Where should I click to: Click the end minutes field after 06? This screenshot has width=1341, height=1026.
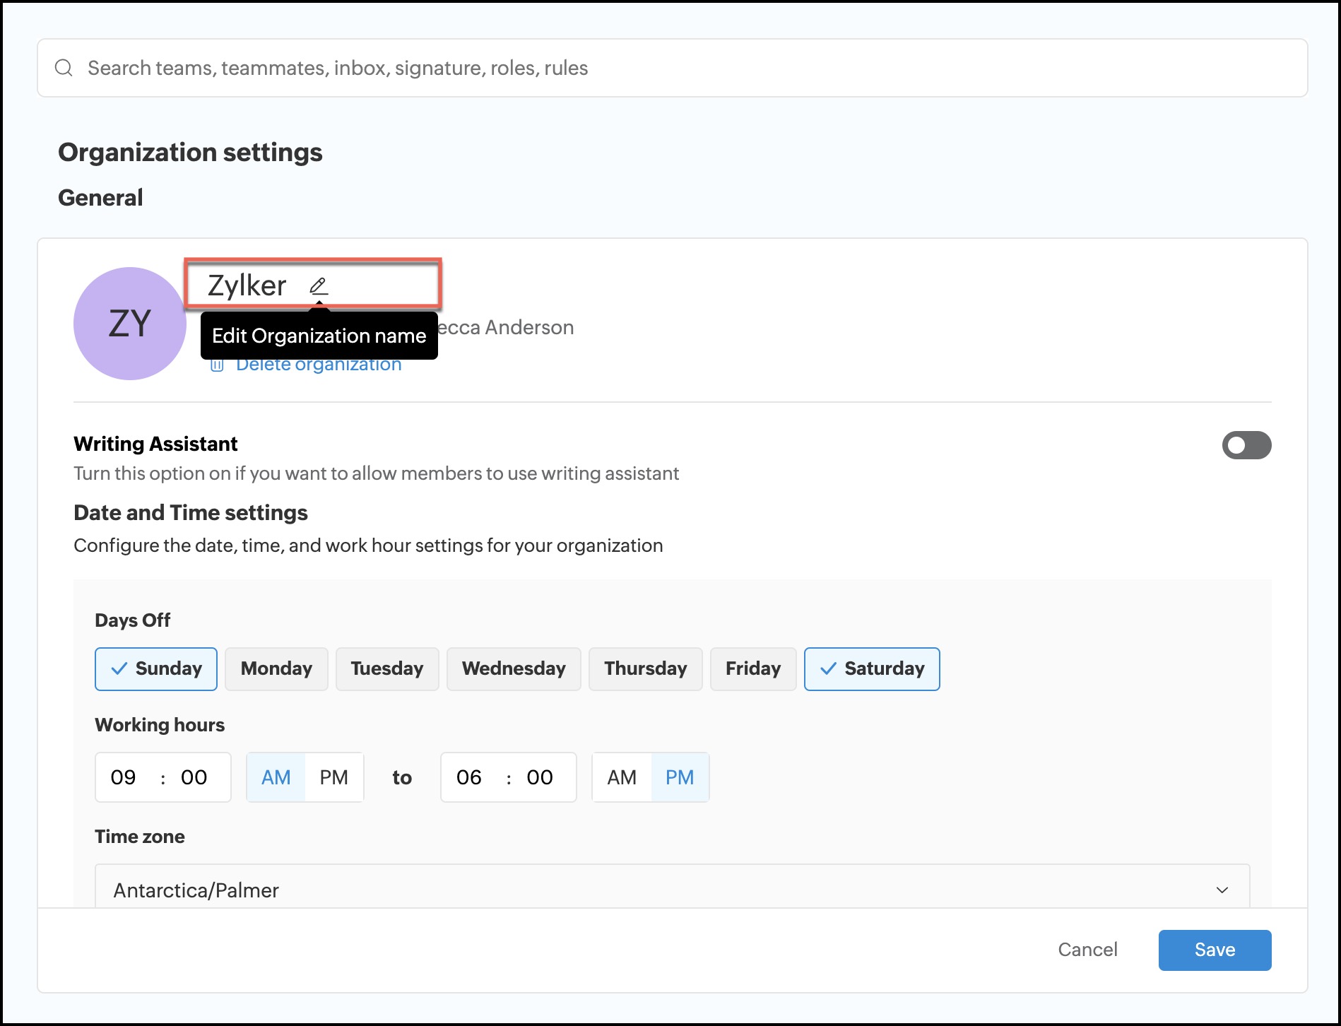point(540,777)
